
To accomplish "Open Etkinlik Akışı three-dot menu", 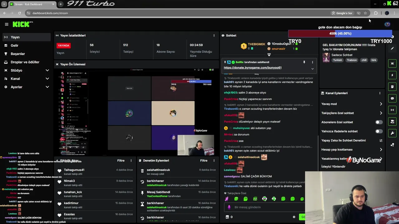I will [131, 161].
